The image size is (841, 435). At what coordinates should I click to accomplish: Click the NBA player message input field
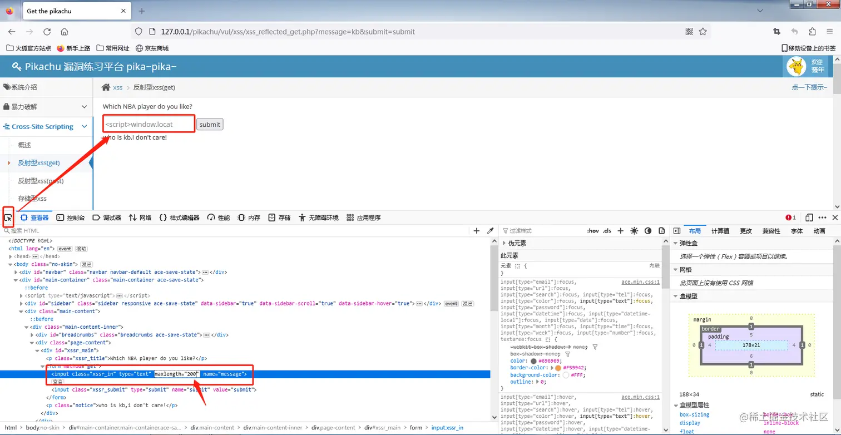[x=149, y=124]
